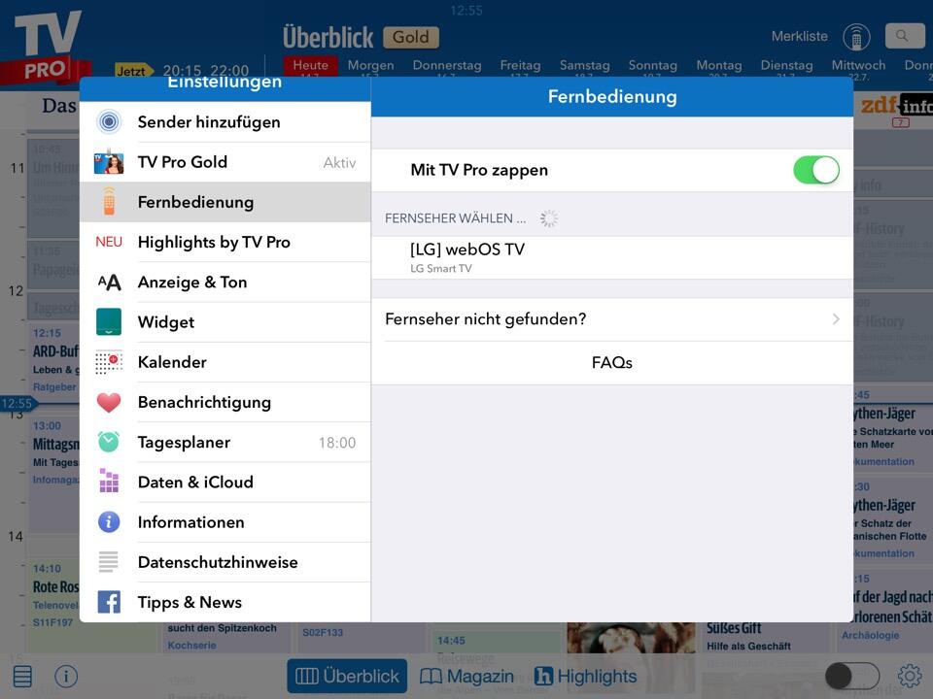Image resolution: width=933 pixels, height=699 pixels.
Task: Open Informationen entry
Action: (x=225, y=522)
